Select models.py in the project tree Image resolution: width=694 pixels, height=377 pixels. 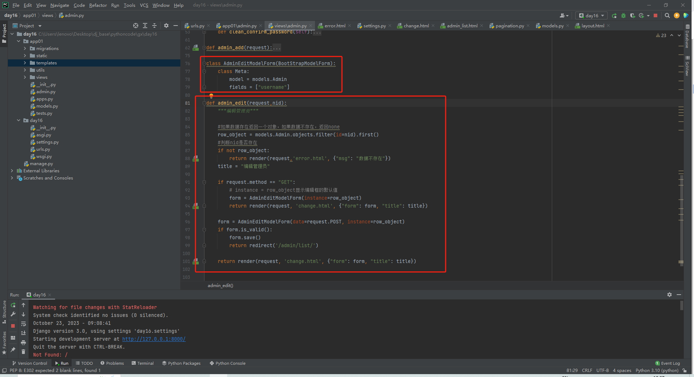click(x=47, y=106)
